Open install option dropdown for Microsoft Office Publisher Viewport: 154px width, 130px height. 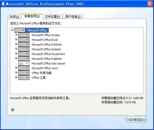point(24,59)
